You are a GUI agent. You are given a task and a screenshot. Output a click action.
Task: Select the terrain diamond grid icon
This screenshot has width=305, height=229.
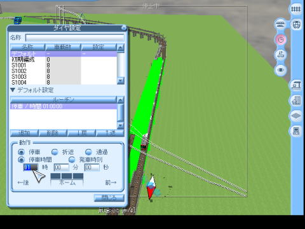coord(296,116)
